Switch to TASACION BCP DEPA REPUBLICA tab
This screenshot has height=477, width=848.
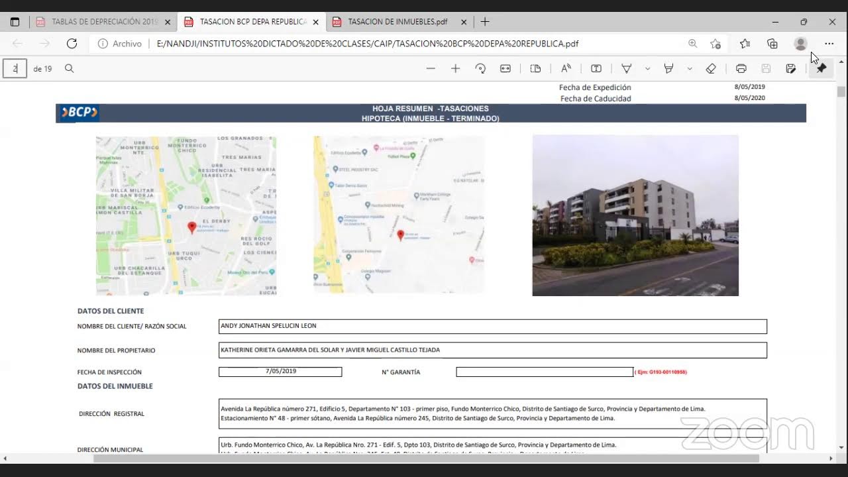tap(252, 22)
